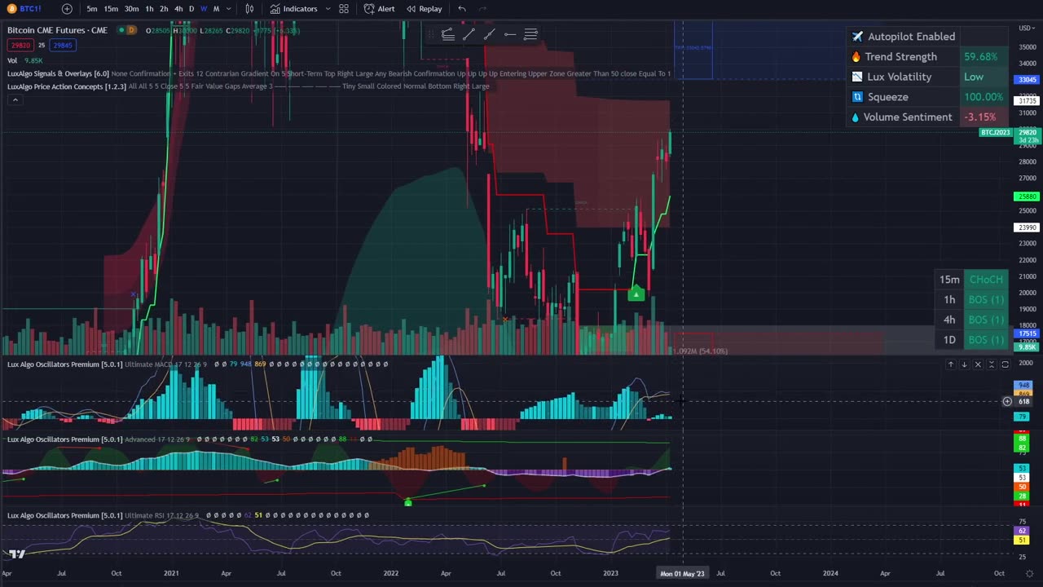Screen dimensions: 1043x587
Task: Open the Indicators dialog
Action: [x=294, y=9]
